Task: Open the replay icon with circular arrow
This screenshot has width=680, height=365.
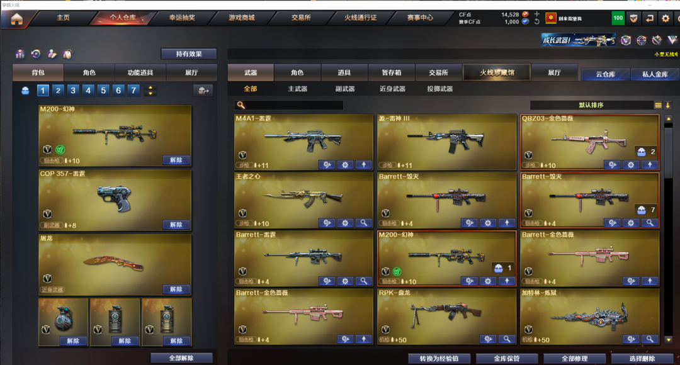Action: (x=36, y=53)
